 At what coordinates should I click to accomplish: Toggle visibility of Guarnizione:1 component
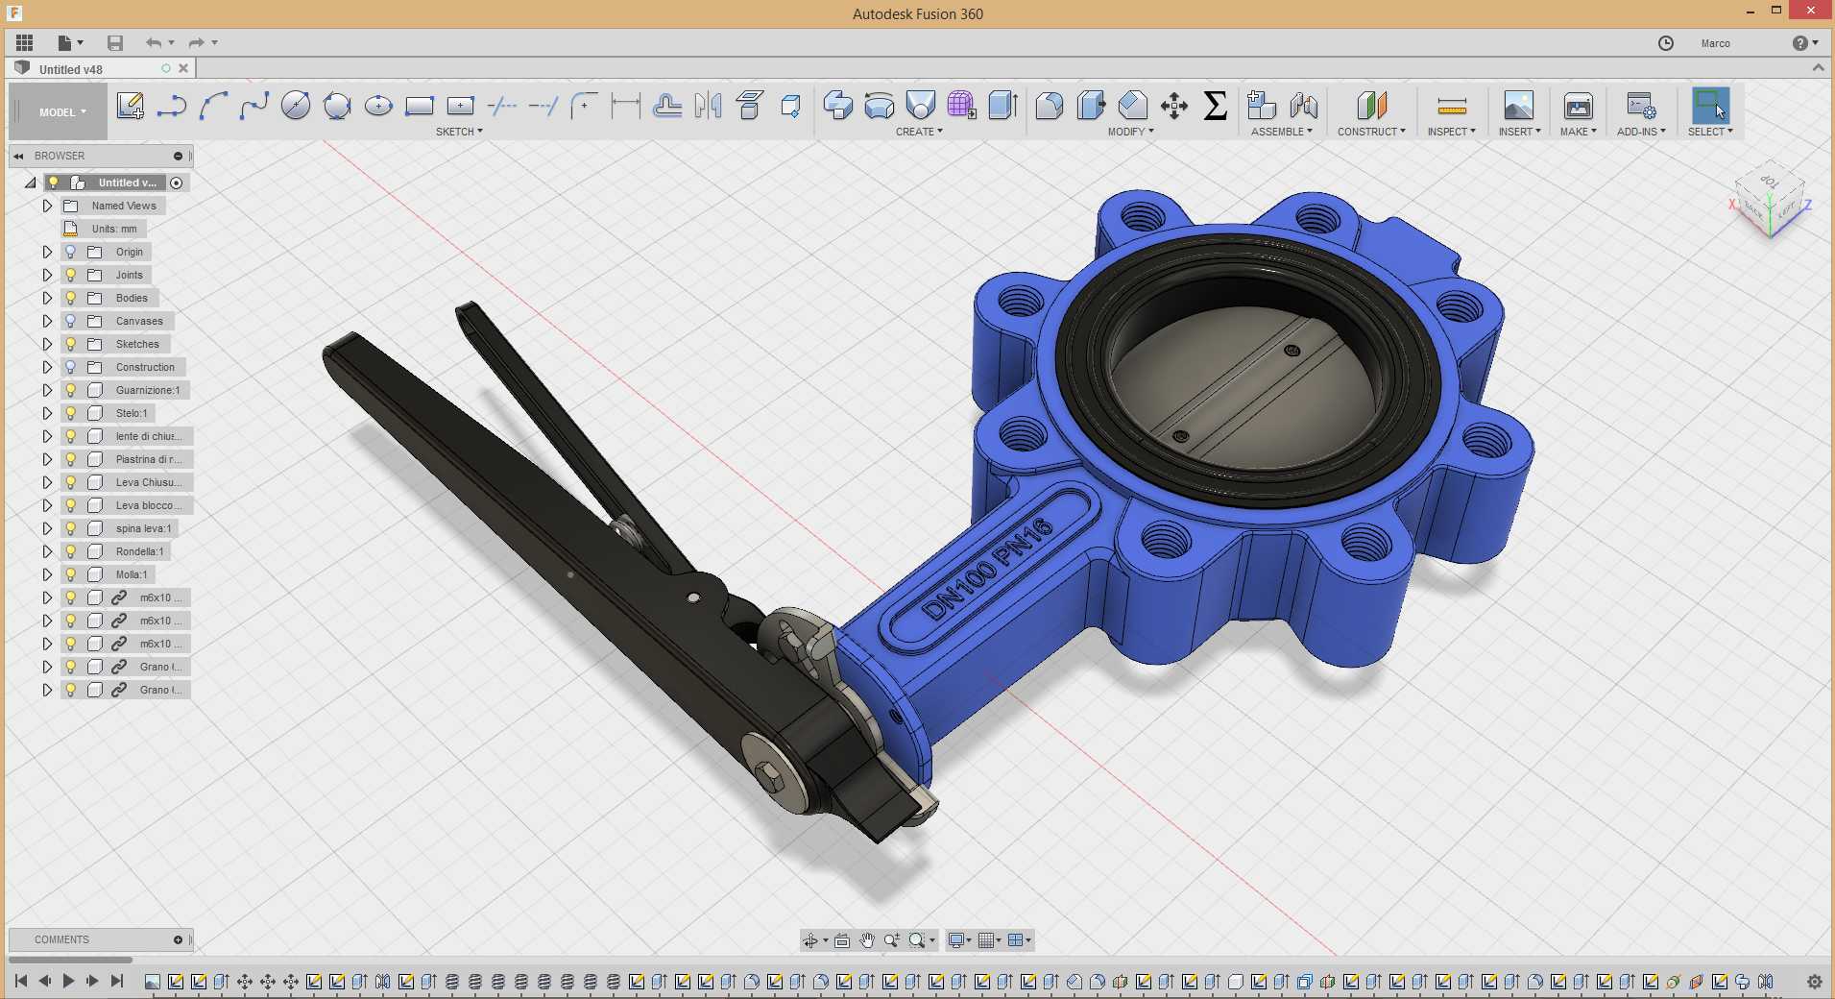point(70,390)
